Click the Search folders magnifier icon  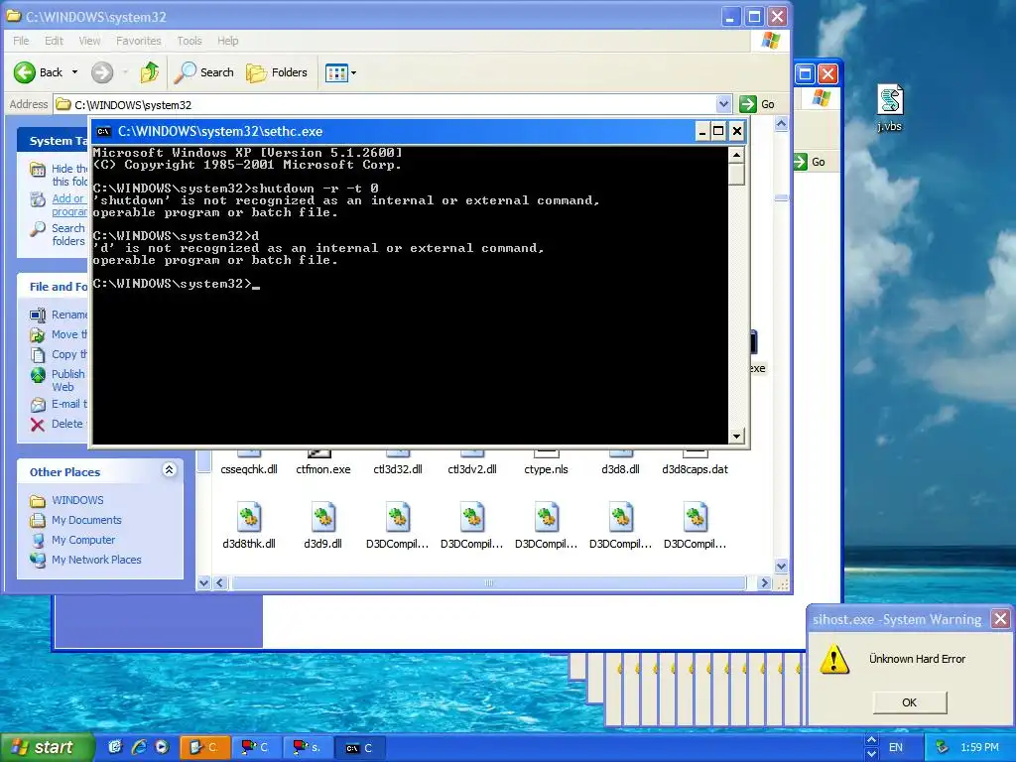pyautogui.click(x=39, y=229)
